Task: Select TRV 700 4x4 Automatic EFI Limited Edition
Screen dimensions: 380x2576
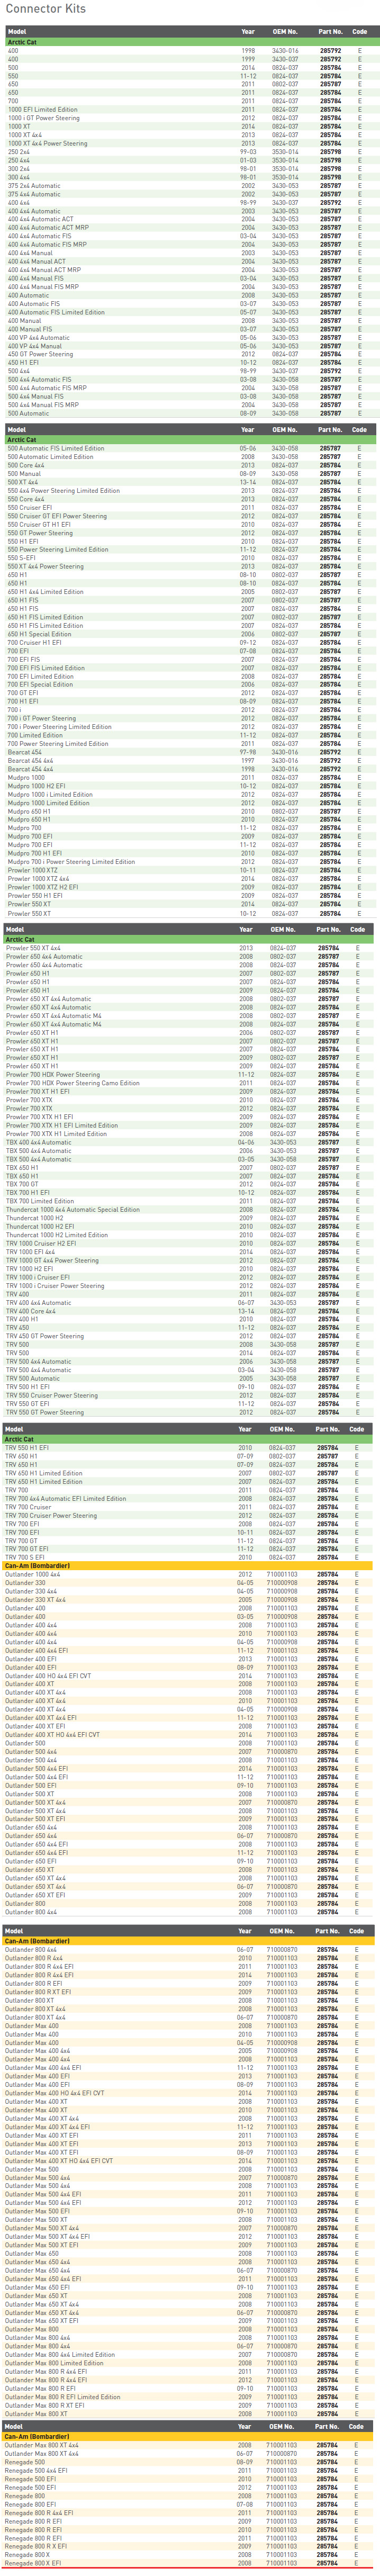Action: tap(66, 1498)
